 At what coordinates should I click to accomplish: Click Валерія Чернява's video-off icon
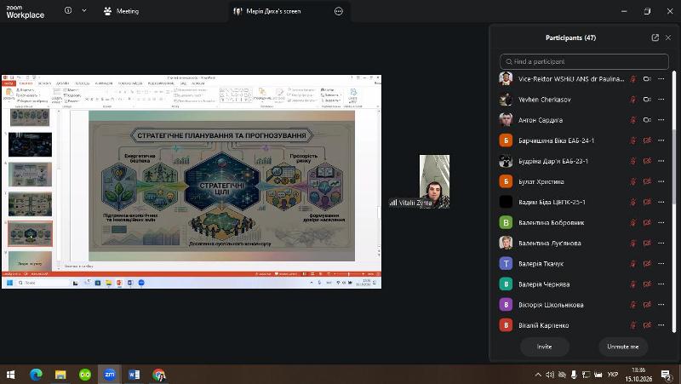tap(647, 284)
